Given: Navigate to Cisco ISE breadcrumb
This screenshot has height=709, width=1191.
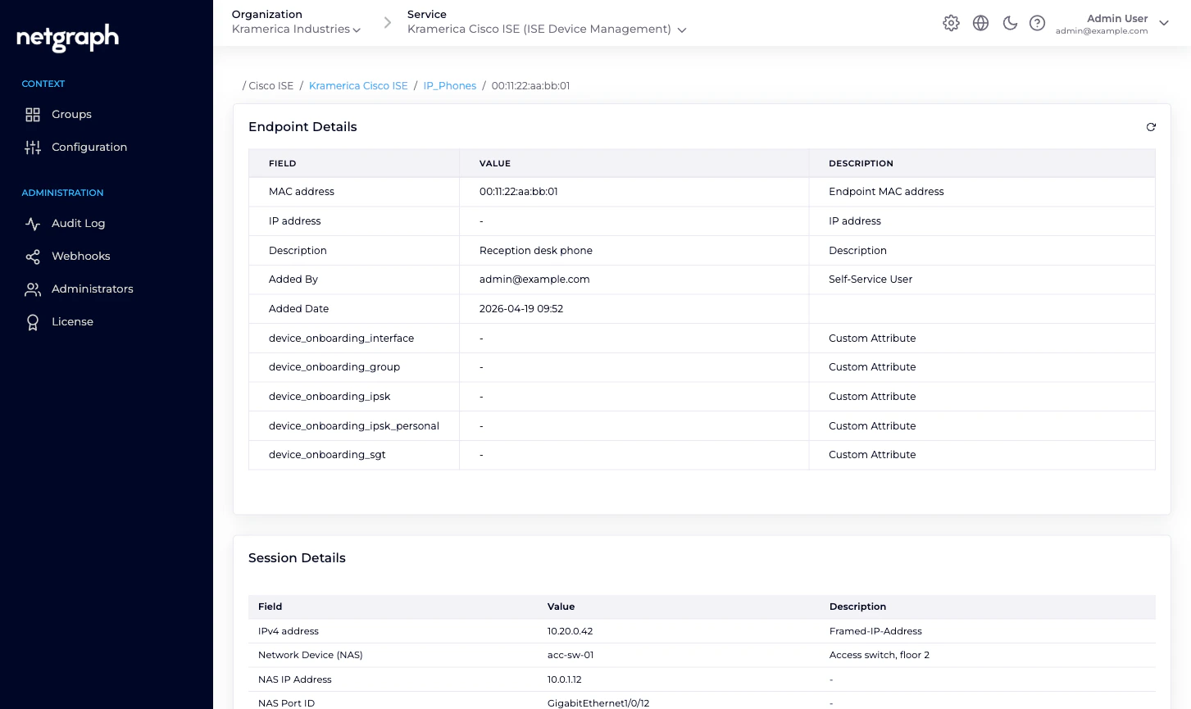Looking at the screenshot, I should (x=270, y=85).
